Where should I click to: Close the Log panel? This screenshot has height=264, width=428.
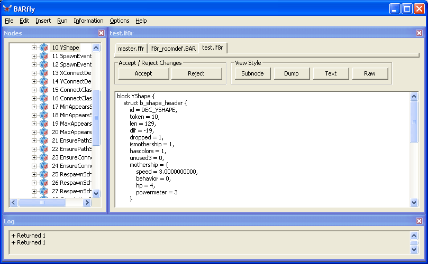click(x=419, y=221)
